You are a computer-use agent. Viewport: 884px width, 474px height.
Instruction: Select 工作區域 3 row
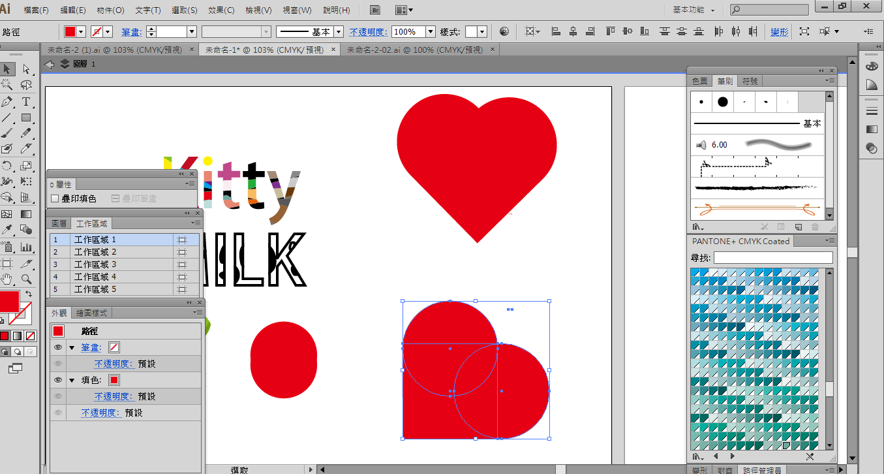click(125, 264)
